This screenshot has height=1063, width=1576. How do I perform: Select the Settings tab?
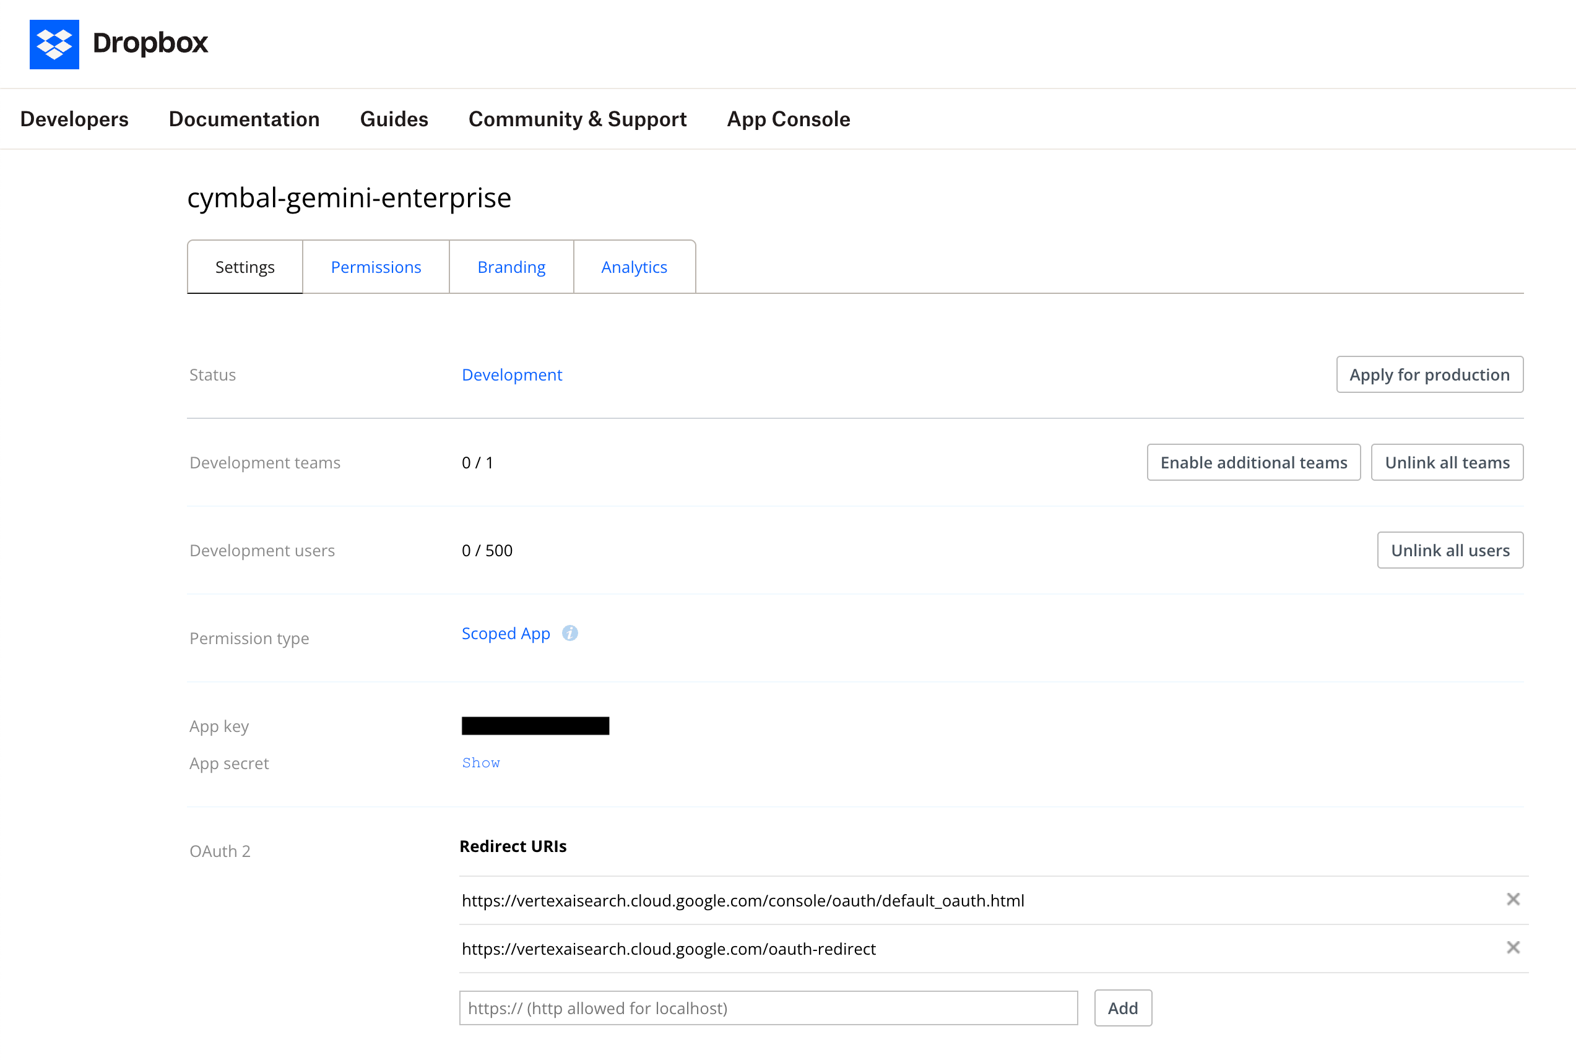pos(245,267)
